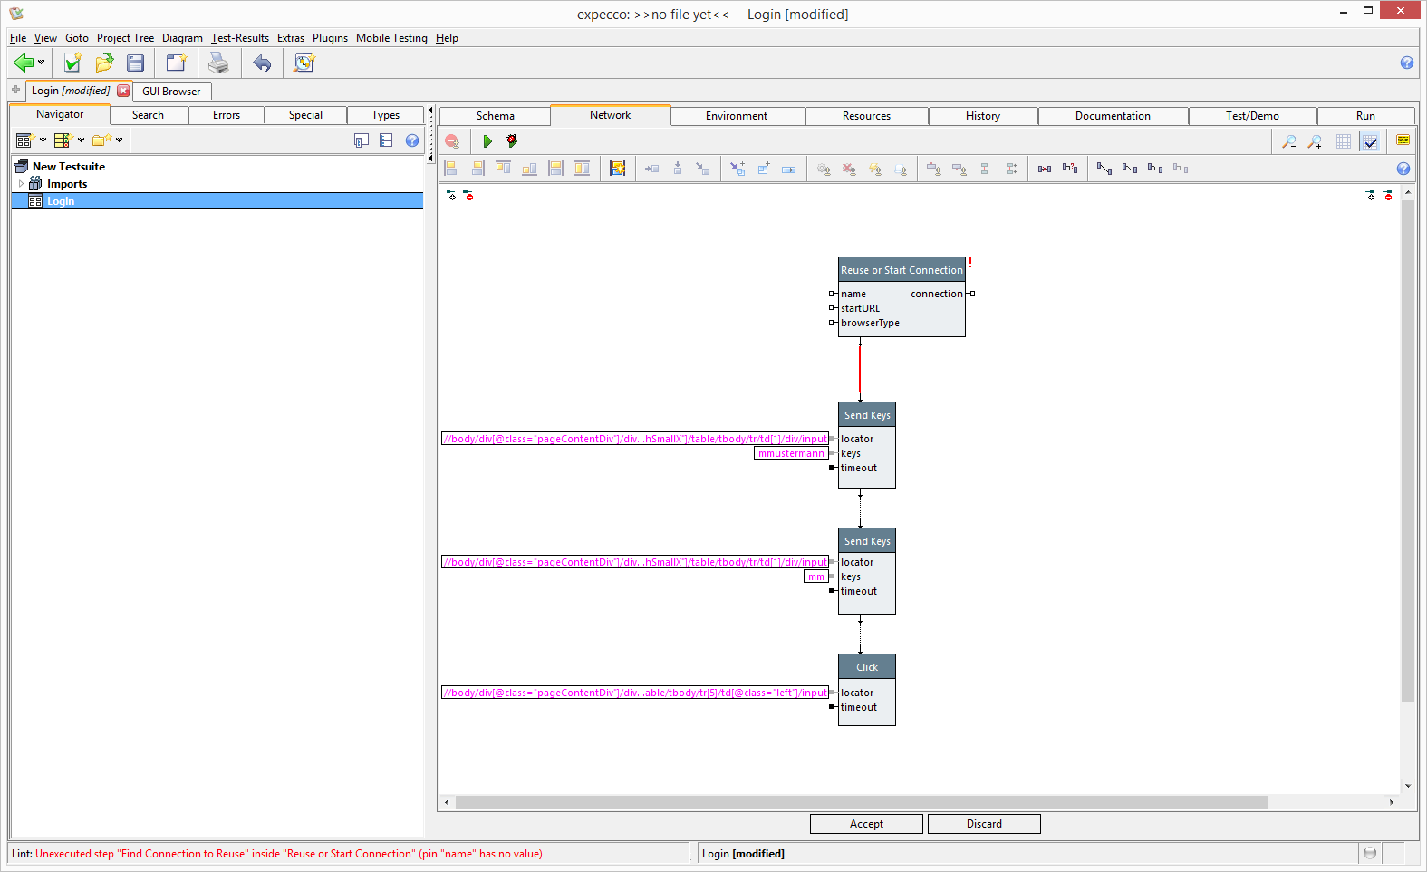The image size is (1427, 872).
Task: Zoom in the diagram with magnifier plus
Action: pos(1315,141)
